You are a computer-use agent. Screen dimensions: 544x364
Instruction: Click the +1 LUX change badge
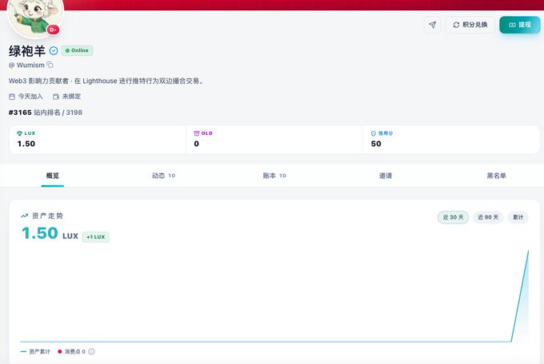tap(96, 237)
